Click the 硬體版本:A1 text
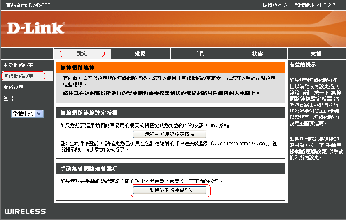Screen dimensions: 346x220 [x=276, y=5]
